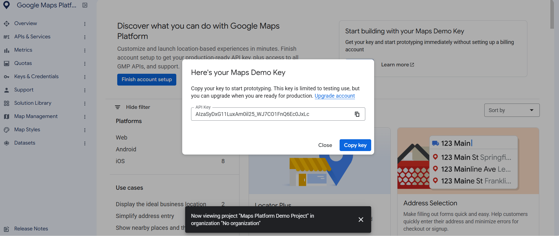The width and height of the screenshot is (559, 236).
Task: Open Keys & Credentials more options menu
Action: [85, 77]
